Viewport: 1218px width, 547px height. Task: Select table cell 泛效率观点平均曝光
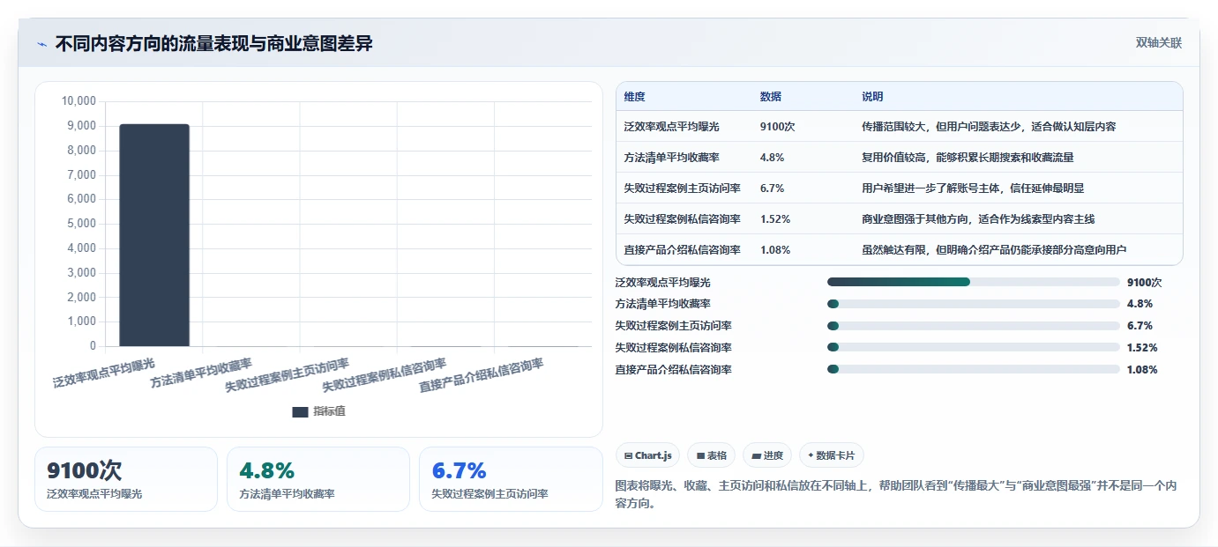[671, 127]
